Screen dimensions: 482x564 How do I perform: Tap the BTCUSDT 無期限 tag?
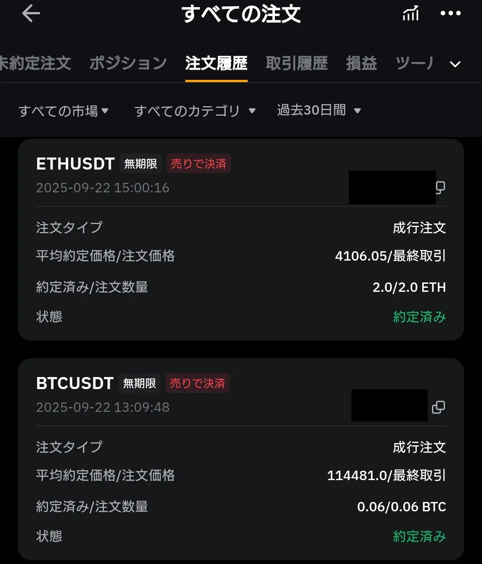tap(140, 383)
